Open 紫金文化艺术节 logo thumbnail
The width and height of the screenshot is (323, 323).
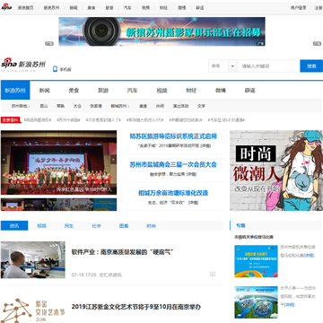point(33,310)
